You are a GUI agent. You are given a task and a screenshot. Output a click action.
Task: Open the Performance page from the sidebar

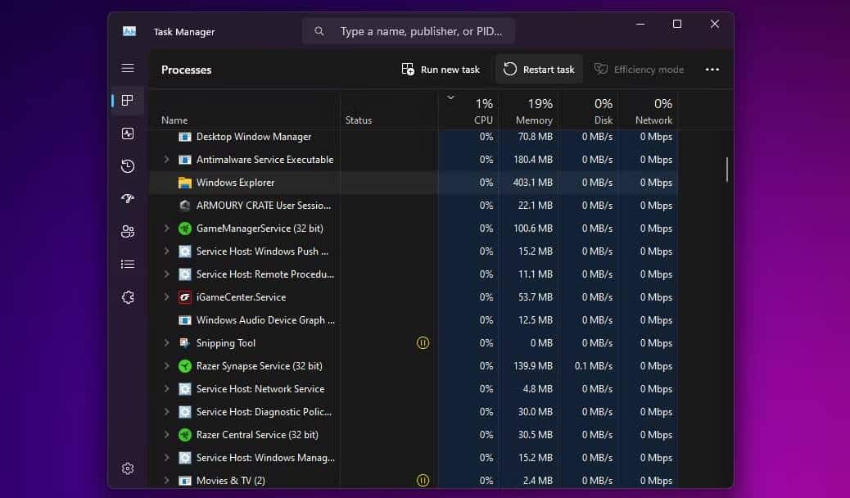point(128,133)
